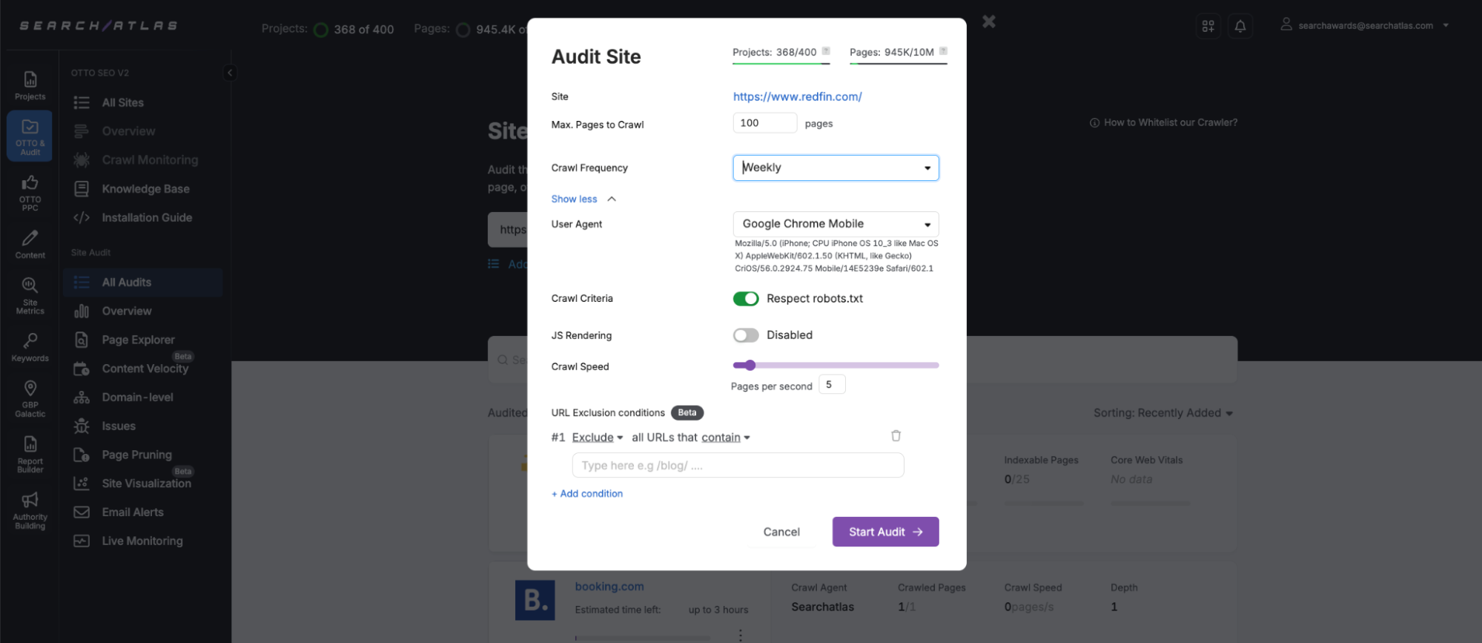The width and height of the screenshot is (1482, 643).
Task: Open Email Alerts menu item
Action: click(x=133, y=512)
